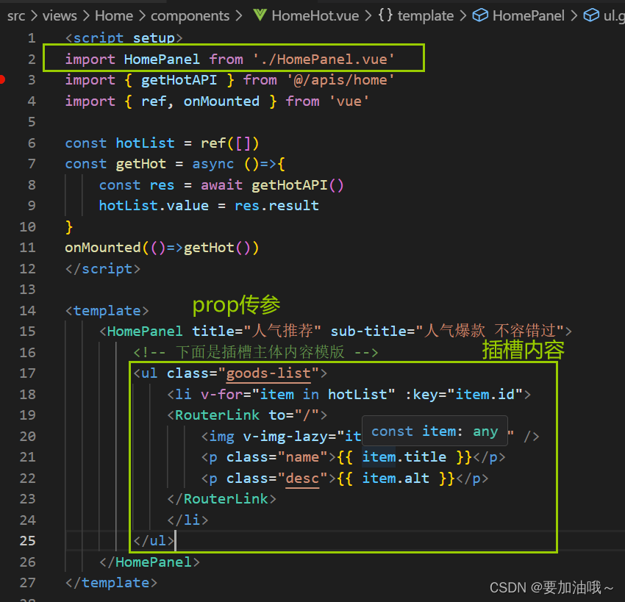Viewport: 625px width, 602px height.
Task: Click the async keyword on line 7
Action: 213,164
